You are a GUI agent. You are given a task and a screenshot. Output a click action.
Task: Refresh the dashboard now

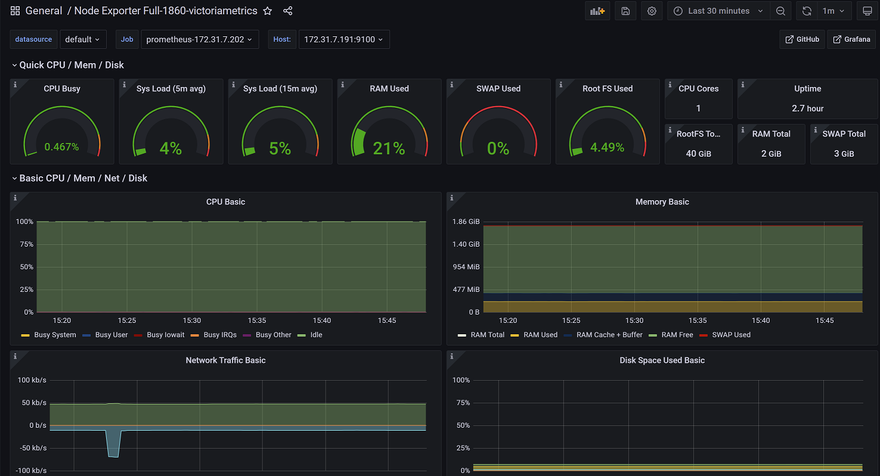pyautogui.click(x=807, y=11)
